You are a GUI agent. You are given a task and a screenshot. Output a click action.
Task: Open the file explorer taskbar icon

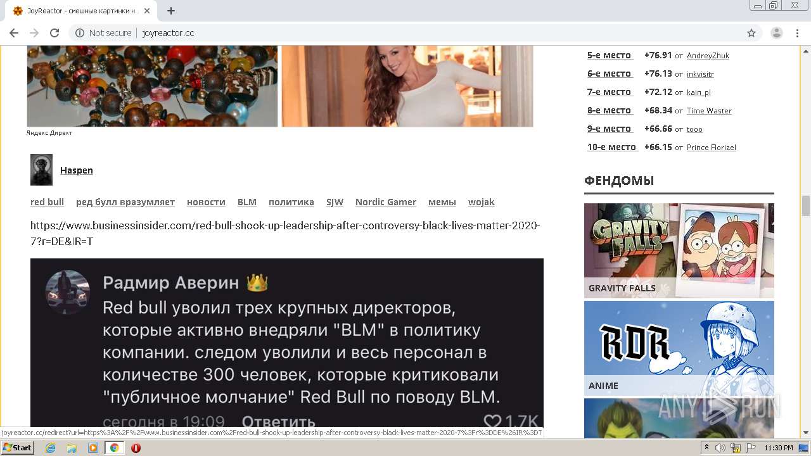72,448
